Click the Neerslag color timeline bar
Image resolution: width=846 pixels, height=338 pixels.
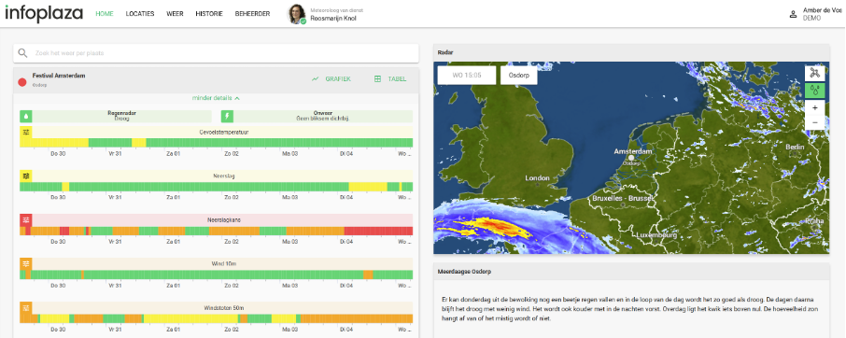(217, 187)
